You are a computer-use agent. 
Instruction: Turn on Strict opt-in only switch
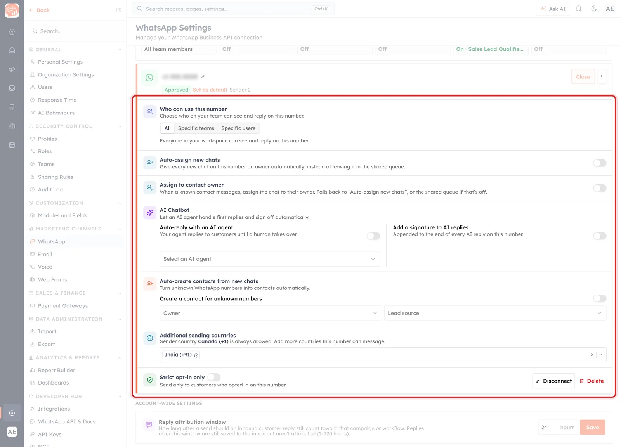tap(214, 377)
